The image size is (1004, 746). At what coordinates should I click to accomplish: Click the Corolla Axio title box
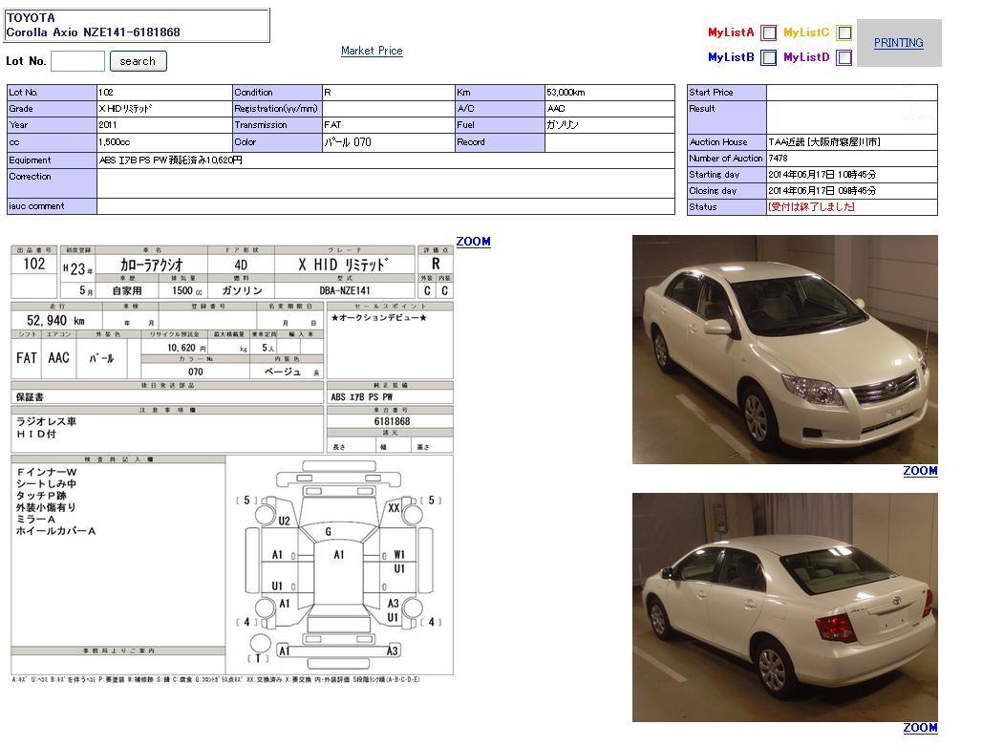pos(137,25)
